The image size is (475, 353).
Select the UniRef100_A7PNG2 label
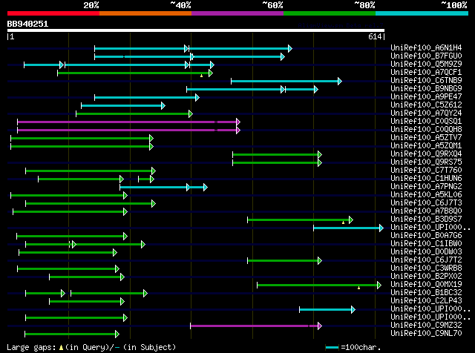[426, 186]
